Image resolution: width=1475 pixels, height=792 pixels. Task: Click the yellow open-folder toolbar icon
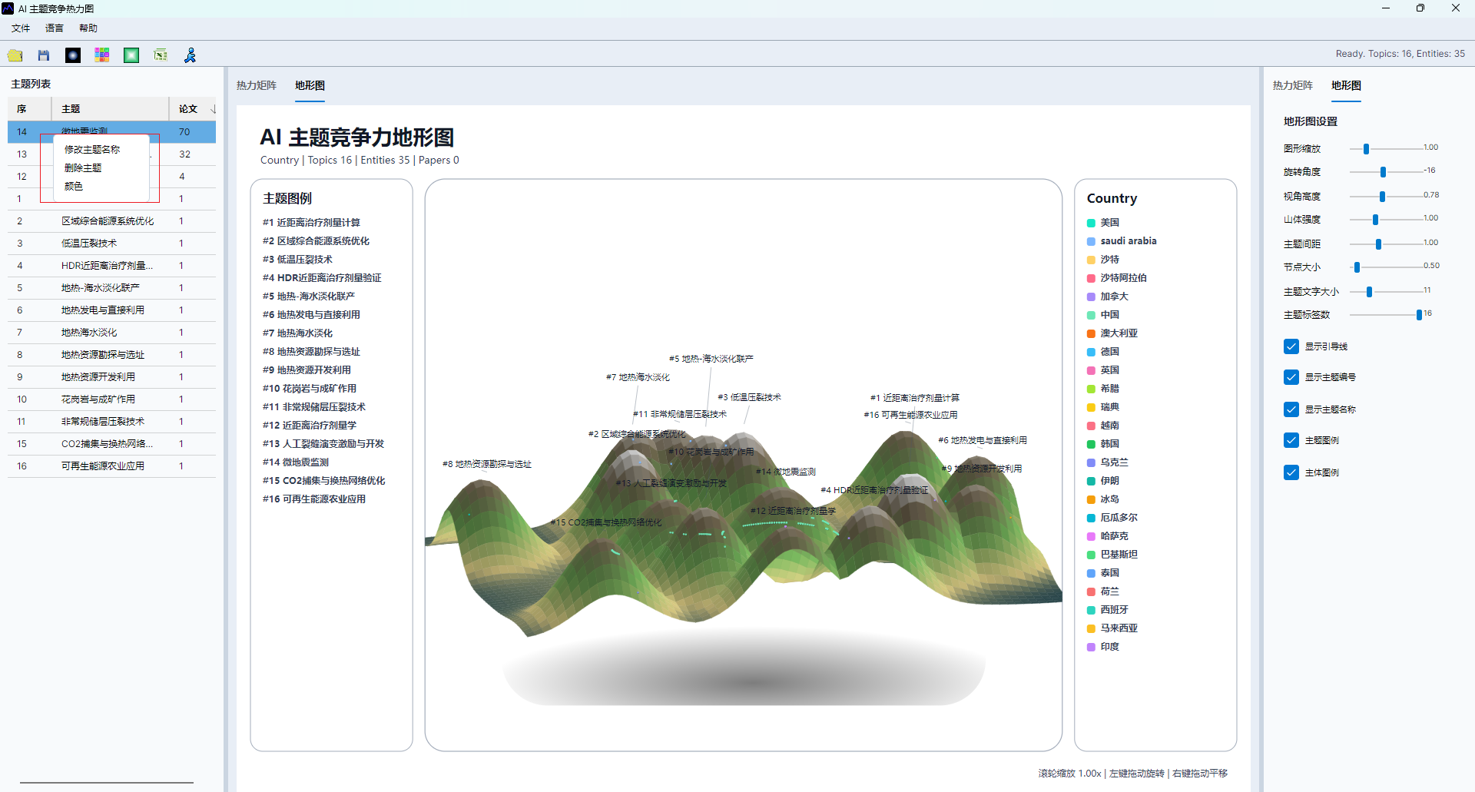(15, 55)
